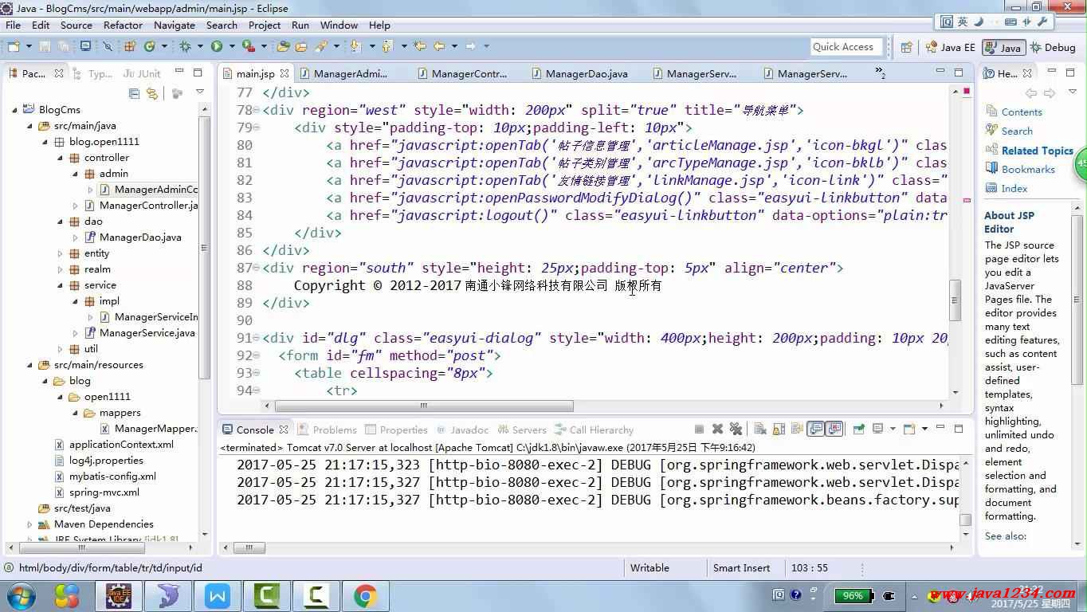The height and width of the screenshot is (612, 1087).
Task: Click the New file toolbar icon
Action: 14,46
